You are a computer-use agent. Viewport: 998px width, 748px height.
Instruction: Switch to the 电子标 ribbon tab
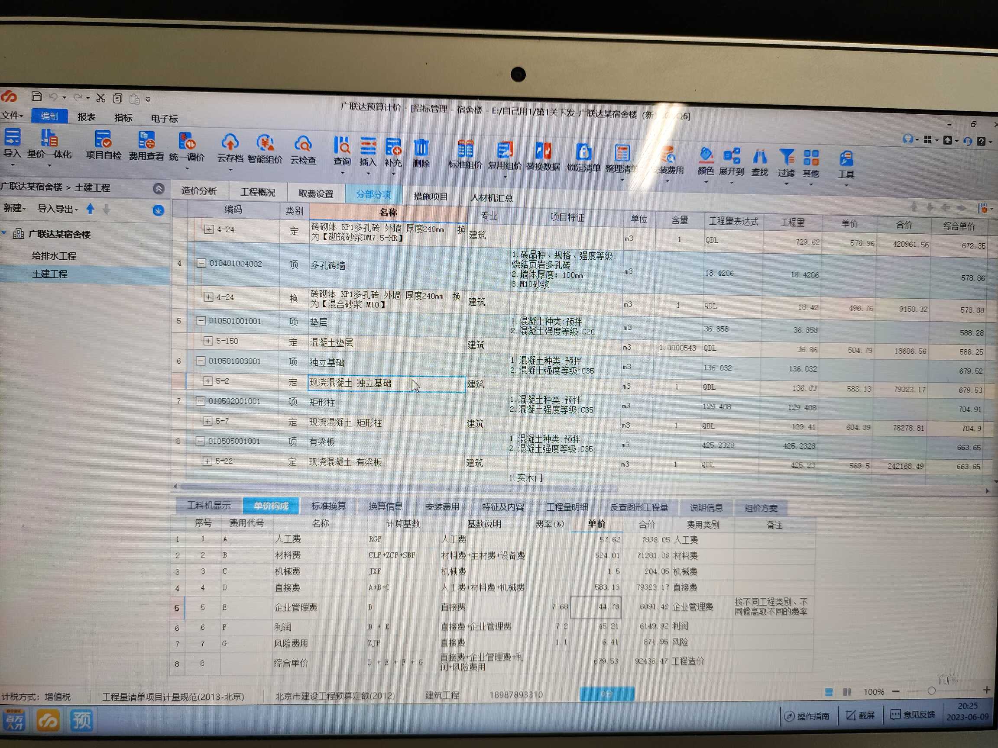click(164, 119)
